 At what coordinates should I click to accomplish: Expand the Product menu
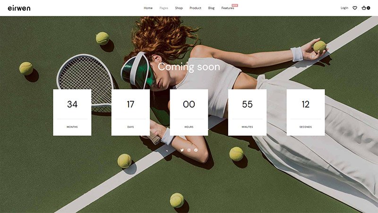point(195,8)
